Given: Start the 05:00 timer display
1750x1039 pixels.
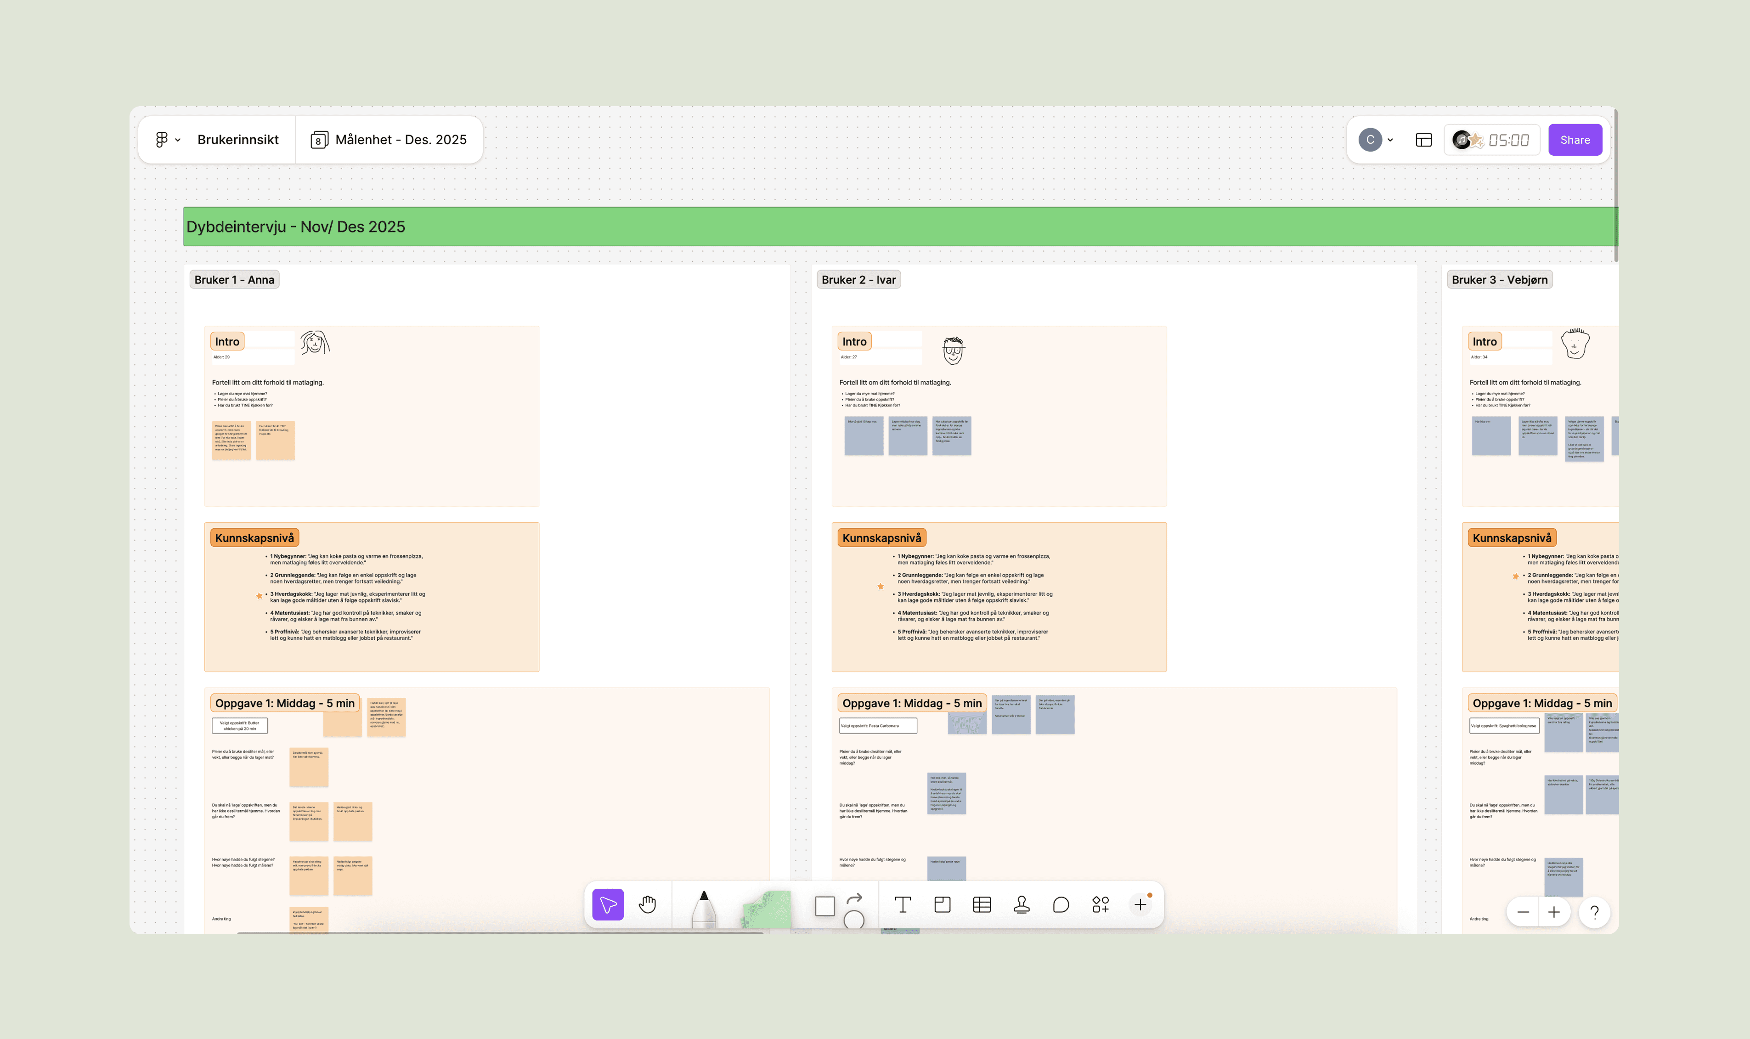Looking at the screenshot, I should [x=1508, y=140].
